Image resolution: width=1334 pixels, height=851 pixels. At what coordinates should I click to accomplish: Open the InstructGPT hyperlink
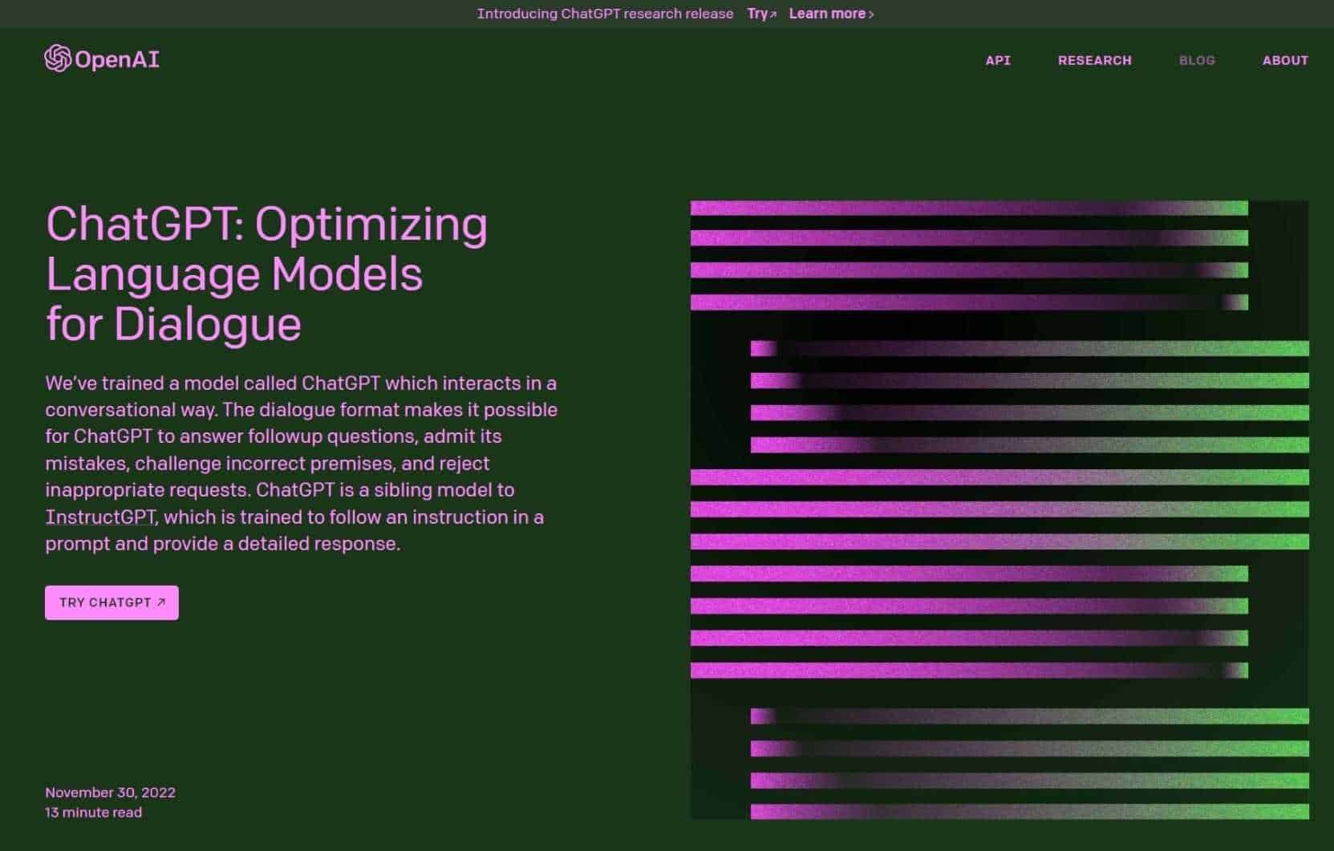point(100,517)
